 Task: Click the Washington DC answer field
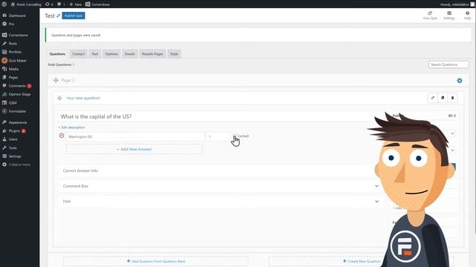135,136
